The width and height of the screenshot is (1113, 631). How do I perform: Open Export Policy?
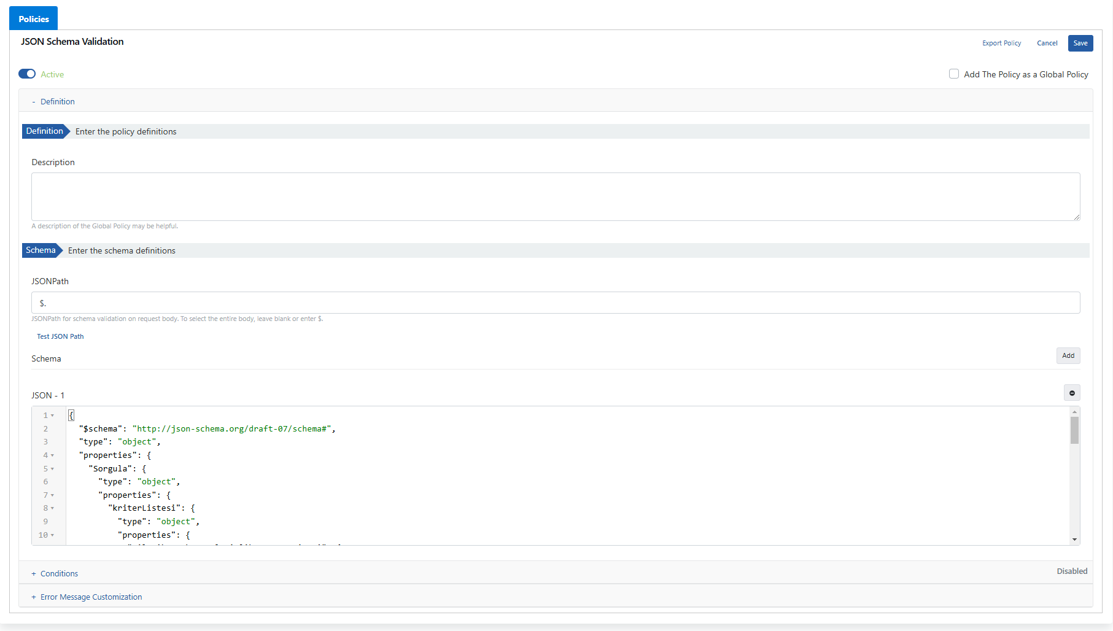pos(1001,43)
